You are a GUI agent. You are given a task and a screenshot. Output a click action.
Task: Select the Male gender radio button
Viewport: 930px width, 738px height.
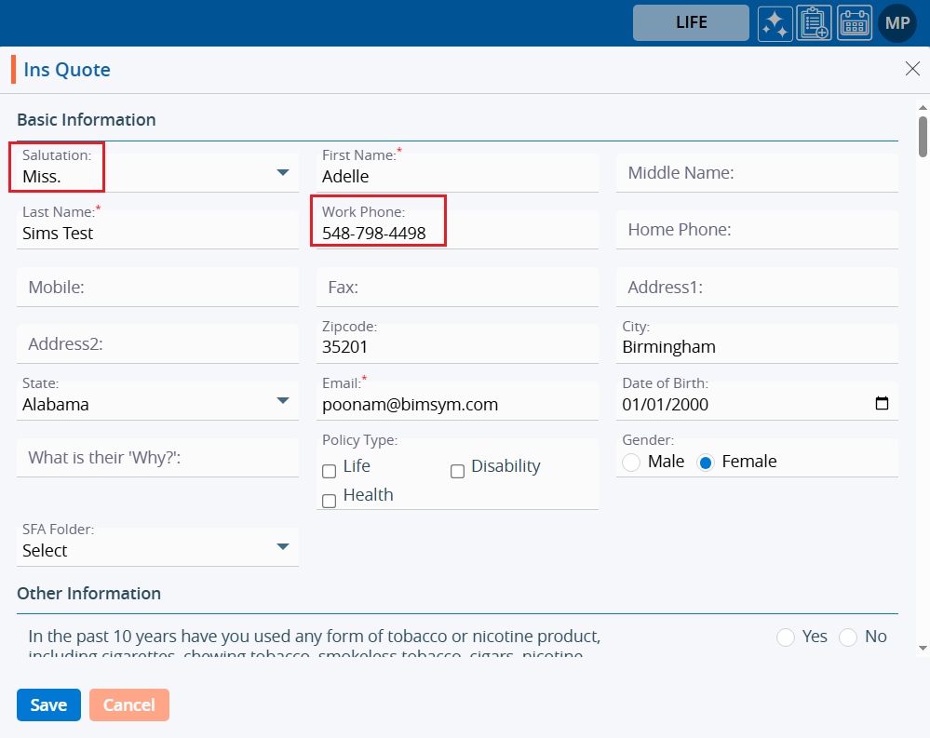point(631,463)
